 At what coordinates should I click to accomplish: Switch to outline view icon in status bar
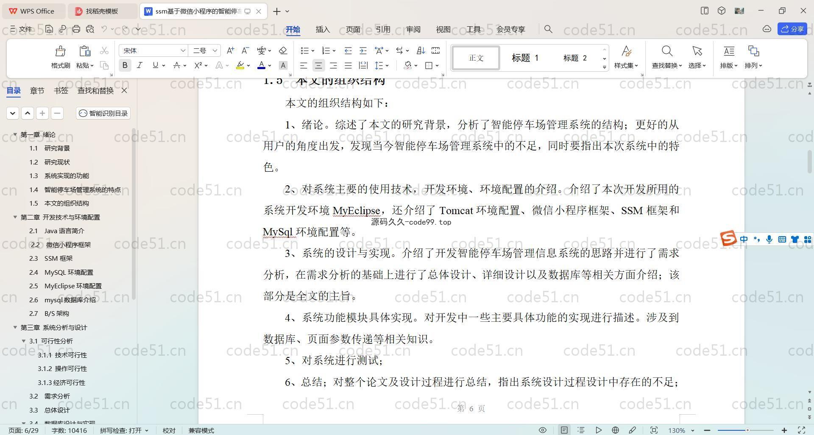click(581, 430)
